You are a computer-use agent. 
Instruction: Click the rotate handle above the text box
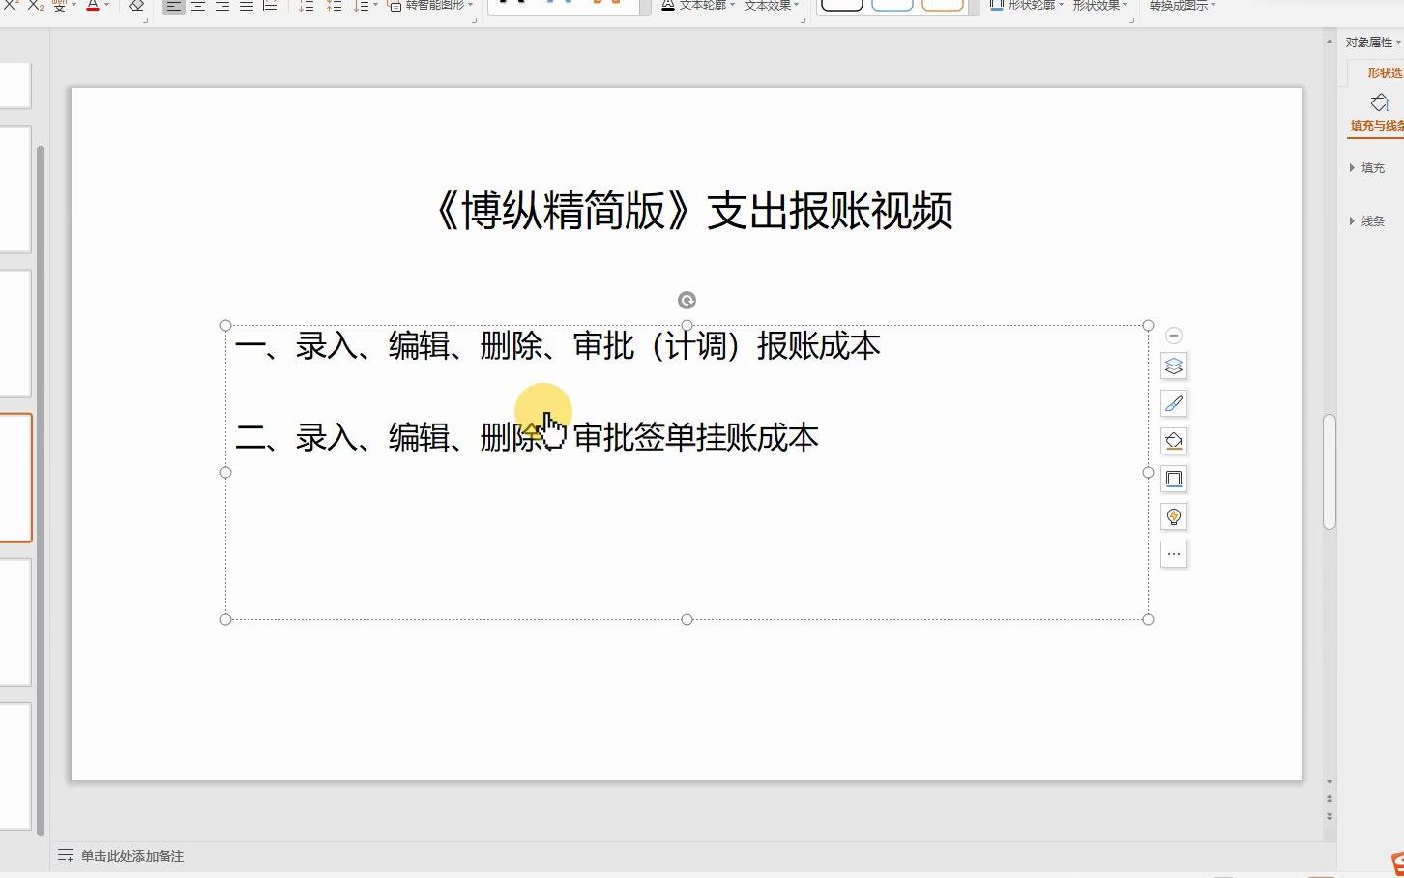[x=687, y=300]
